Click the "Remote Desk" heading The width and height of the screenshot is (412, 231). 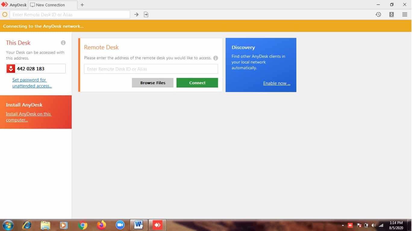coord(101,47)
